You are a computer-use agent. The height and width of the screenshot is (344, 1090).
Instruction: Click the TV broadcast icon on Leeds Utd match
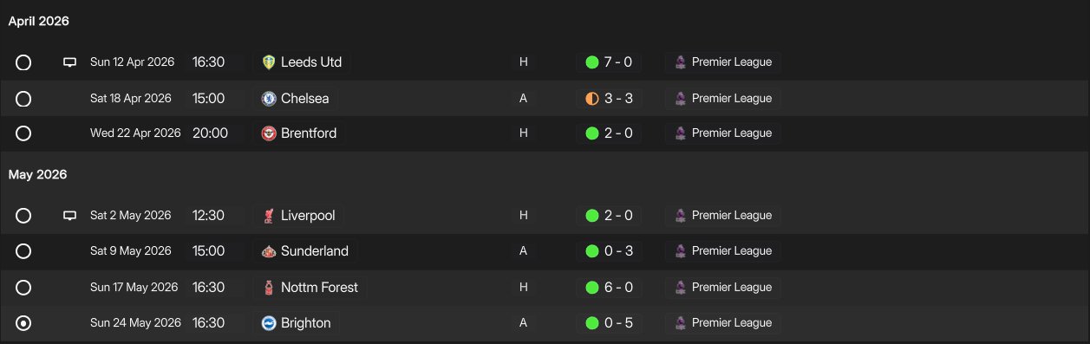coord(70,62)
